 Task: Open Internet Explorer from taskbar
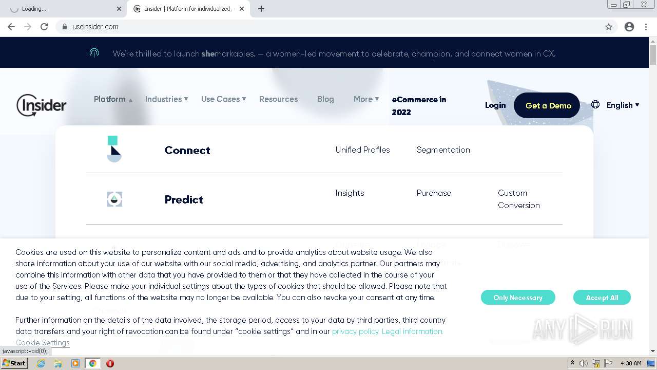tap(41, 363)
